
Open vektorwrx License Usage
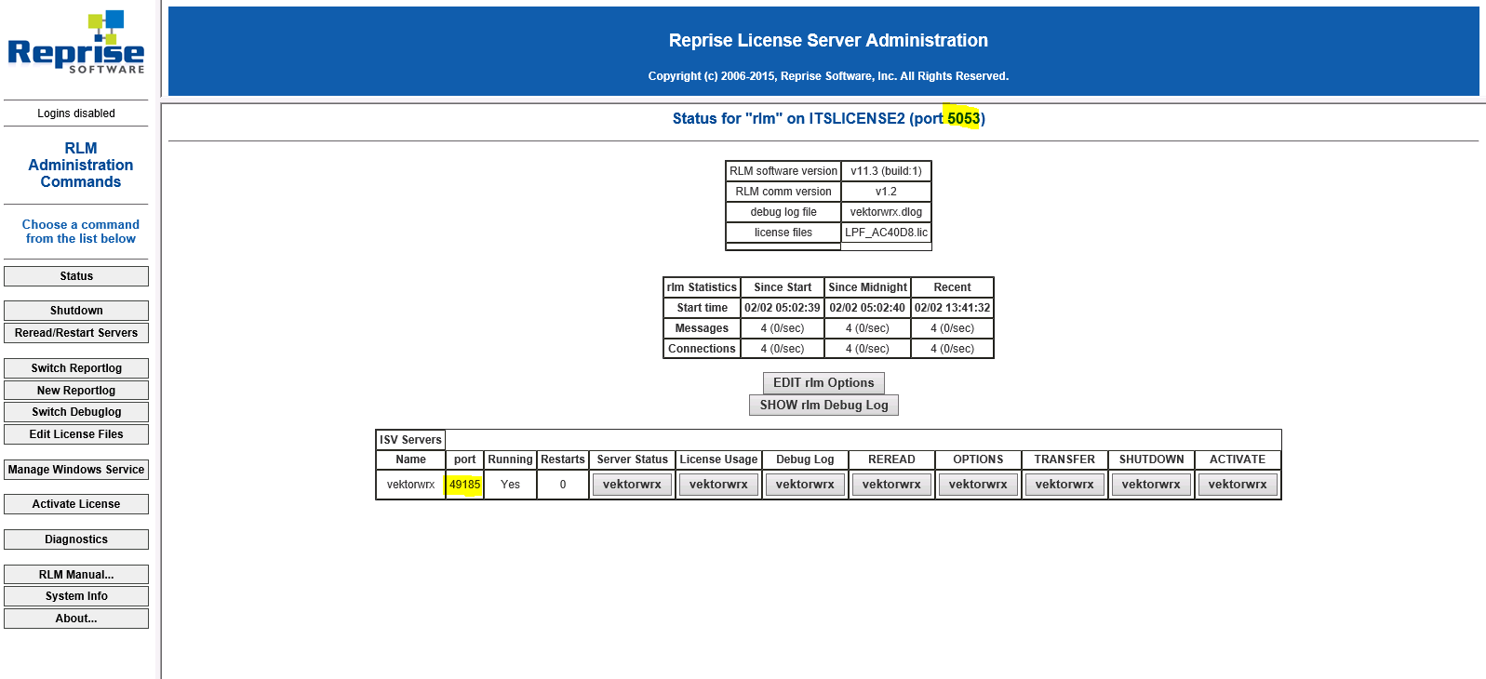point(718,485)
